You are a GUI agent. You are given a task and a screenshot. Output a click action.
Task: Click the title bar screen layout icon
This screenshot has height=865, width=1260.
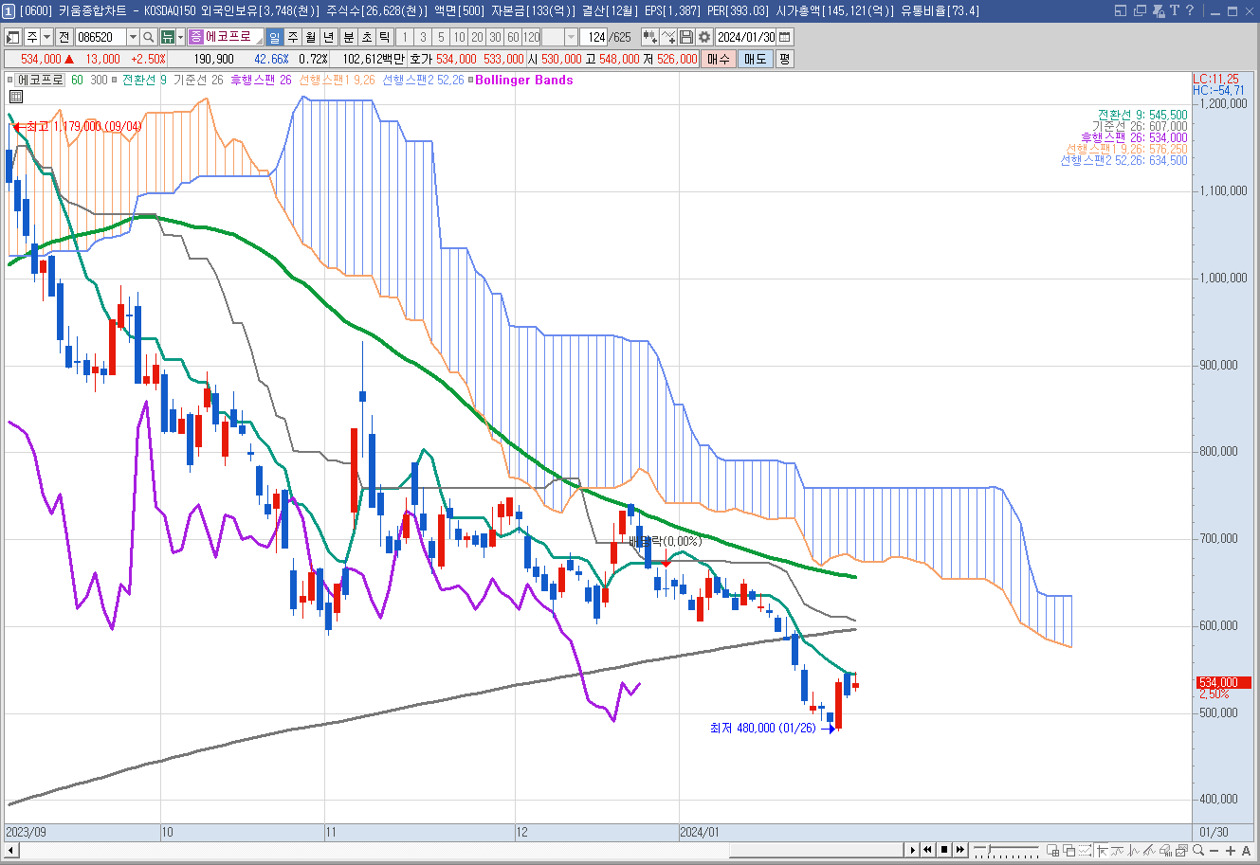[x=1120, y=10]
